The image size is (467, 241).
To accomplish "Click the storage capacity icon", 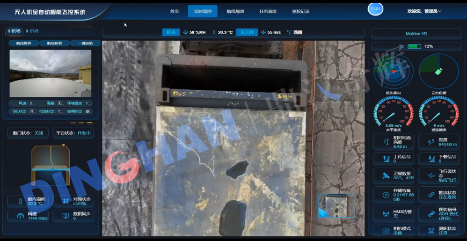I will (386, 194).
